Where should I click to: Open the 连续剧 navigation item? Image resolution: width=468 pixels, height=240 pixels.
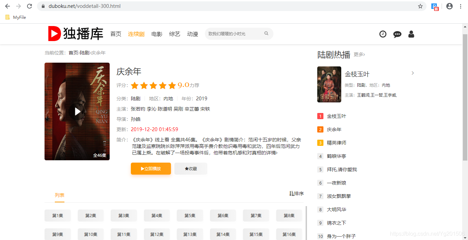(x=136, y=34)
